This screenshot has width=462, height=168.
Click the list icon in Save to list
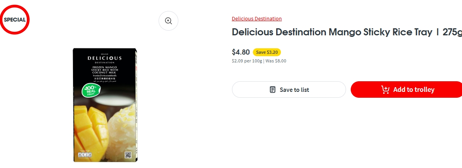(x=273, y=89)
